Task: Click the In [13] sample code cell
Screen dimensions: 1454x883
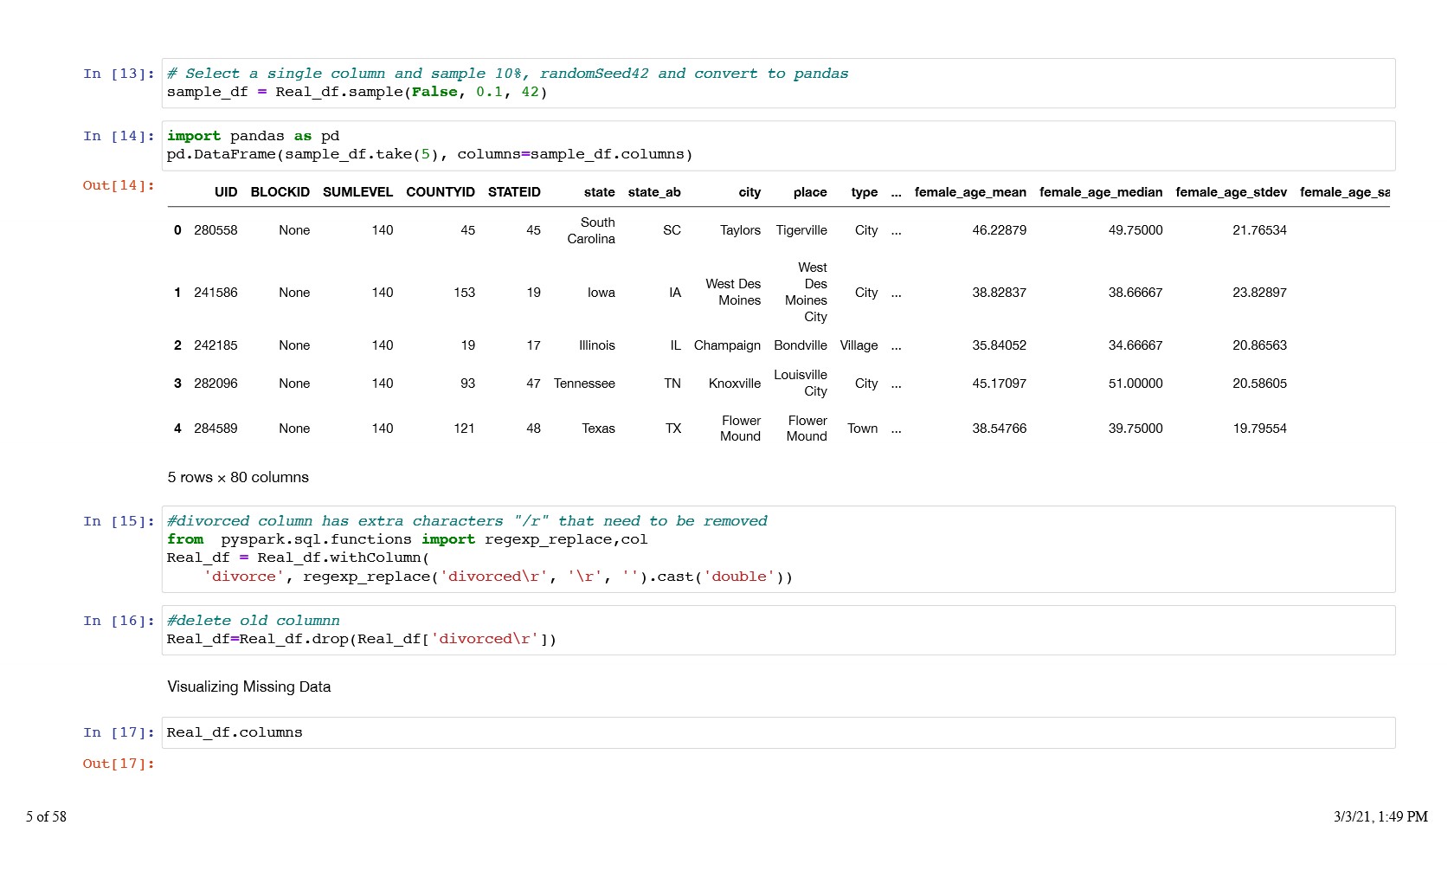Action: click(777, 83)
